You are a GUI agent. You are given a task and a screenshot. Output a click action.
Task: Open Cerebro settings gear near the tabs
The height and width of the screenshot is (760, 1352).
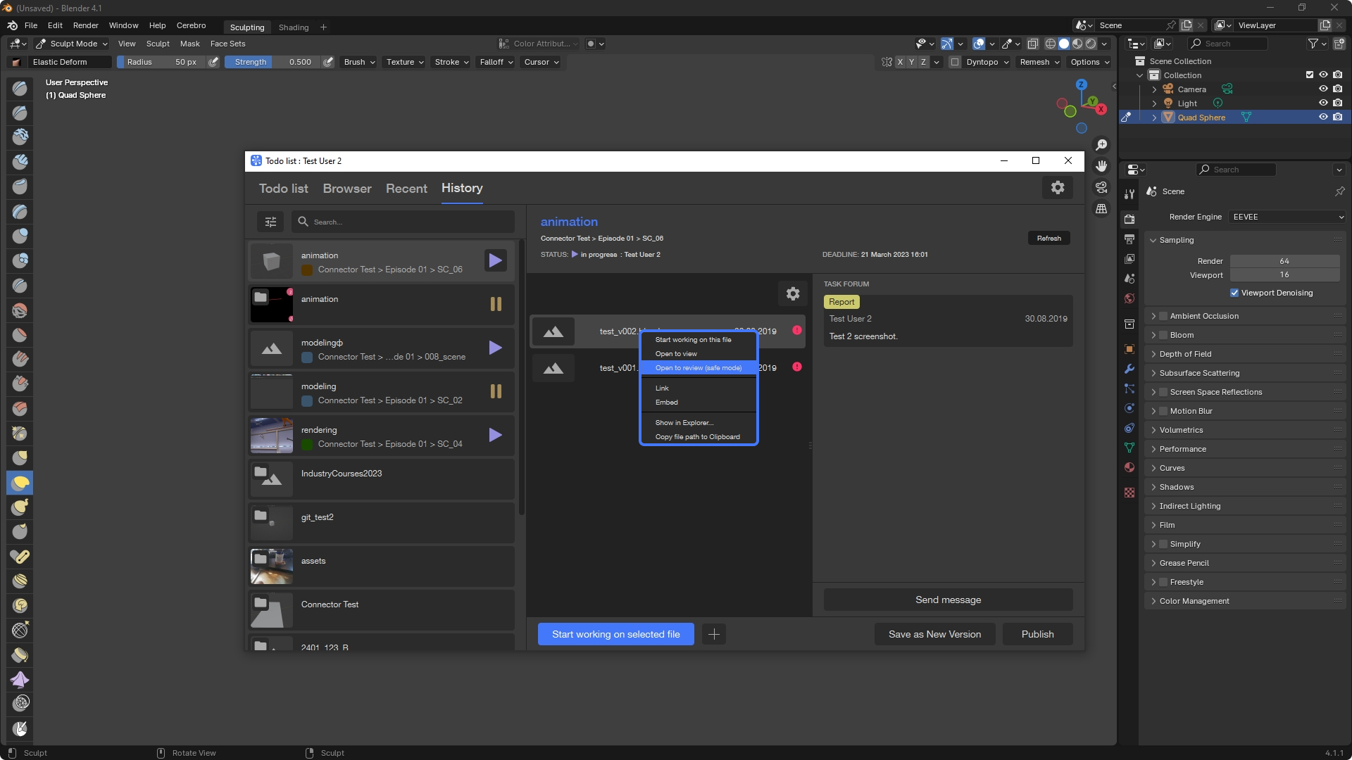[1058, 187]
